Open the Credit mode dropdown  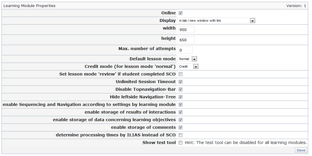(x=188, y=66)
